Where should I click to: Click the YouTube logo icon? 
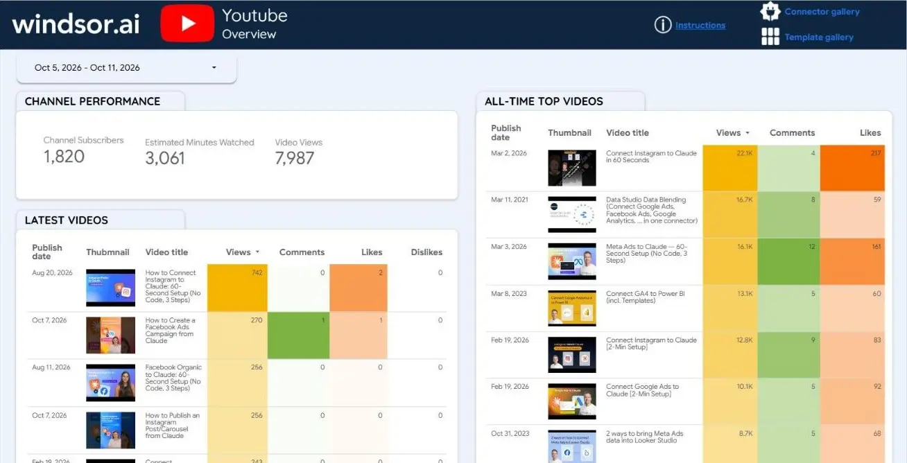click(x=187, y=24)
